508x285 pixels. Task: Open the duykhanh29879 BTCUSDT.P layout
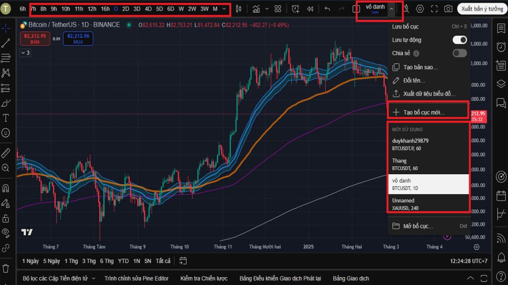tap(429, 144)
